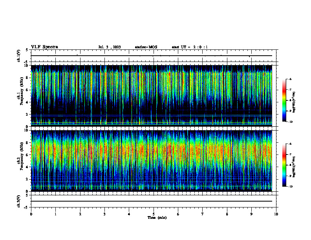Click the "VLF Spectra" title text
Image resolution: width=311 pixels, height=240 pixels.
(44, 47)
